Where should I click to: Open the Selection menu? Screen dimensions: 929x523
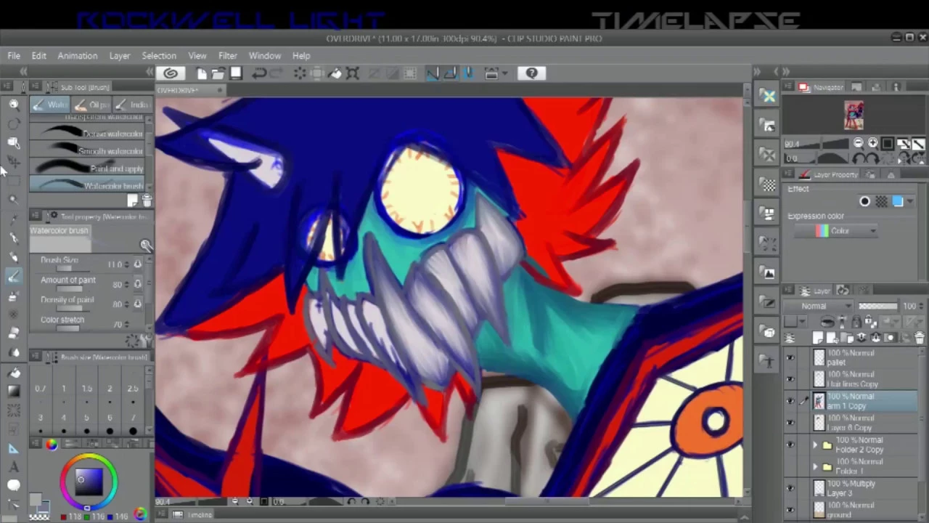[159, 56]
